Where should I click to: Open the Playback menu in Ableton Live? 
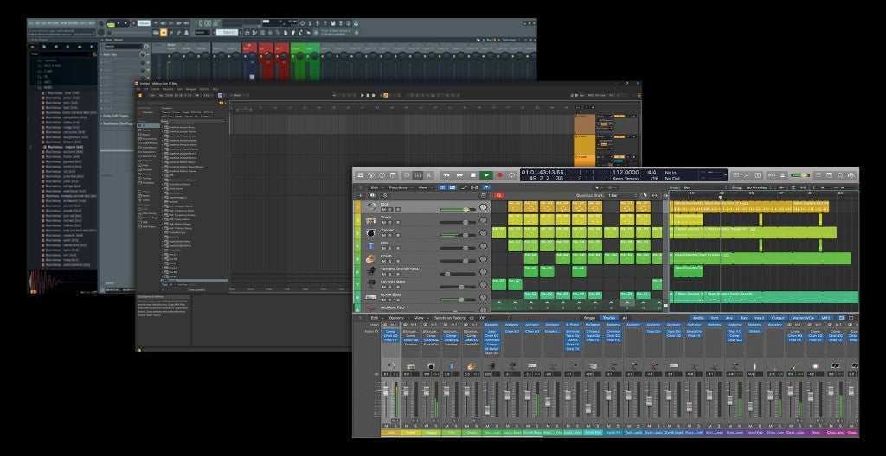coord(168,89)
